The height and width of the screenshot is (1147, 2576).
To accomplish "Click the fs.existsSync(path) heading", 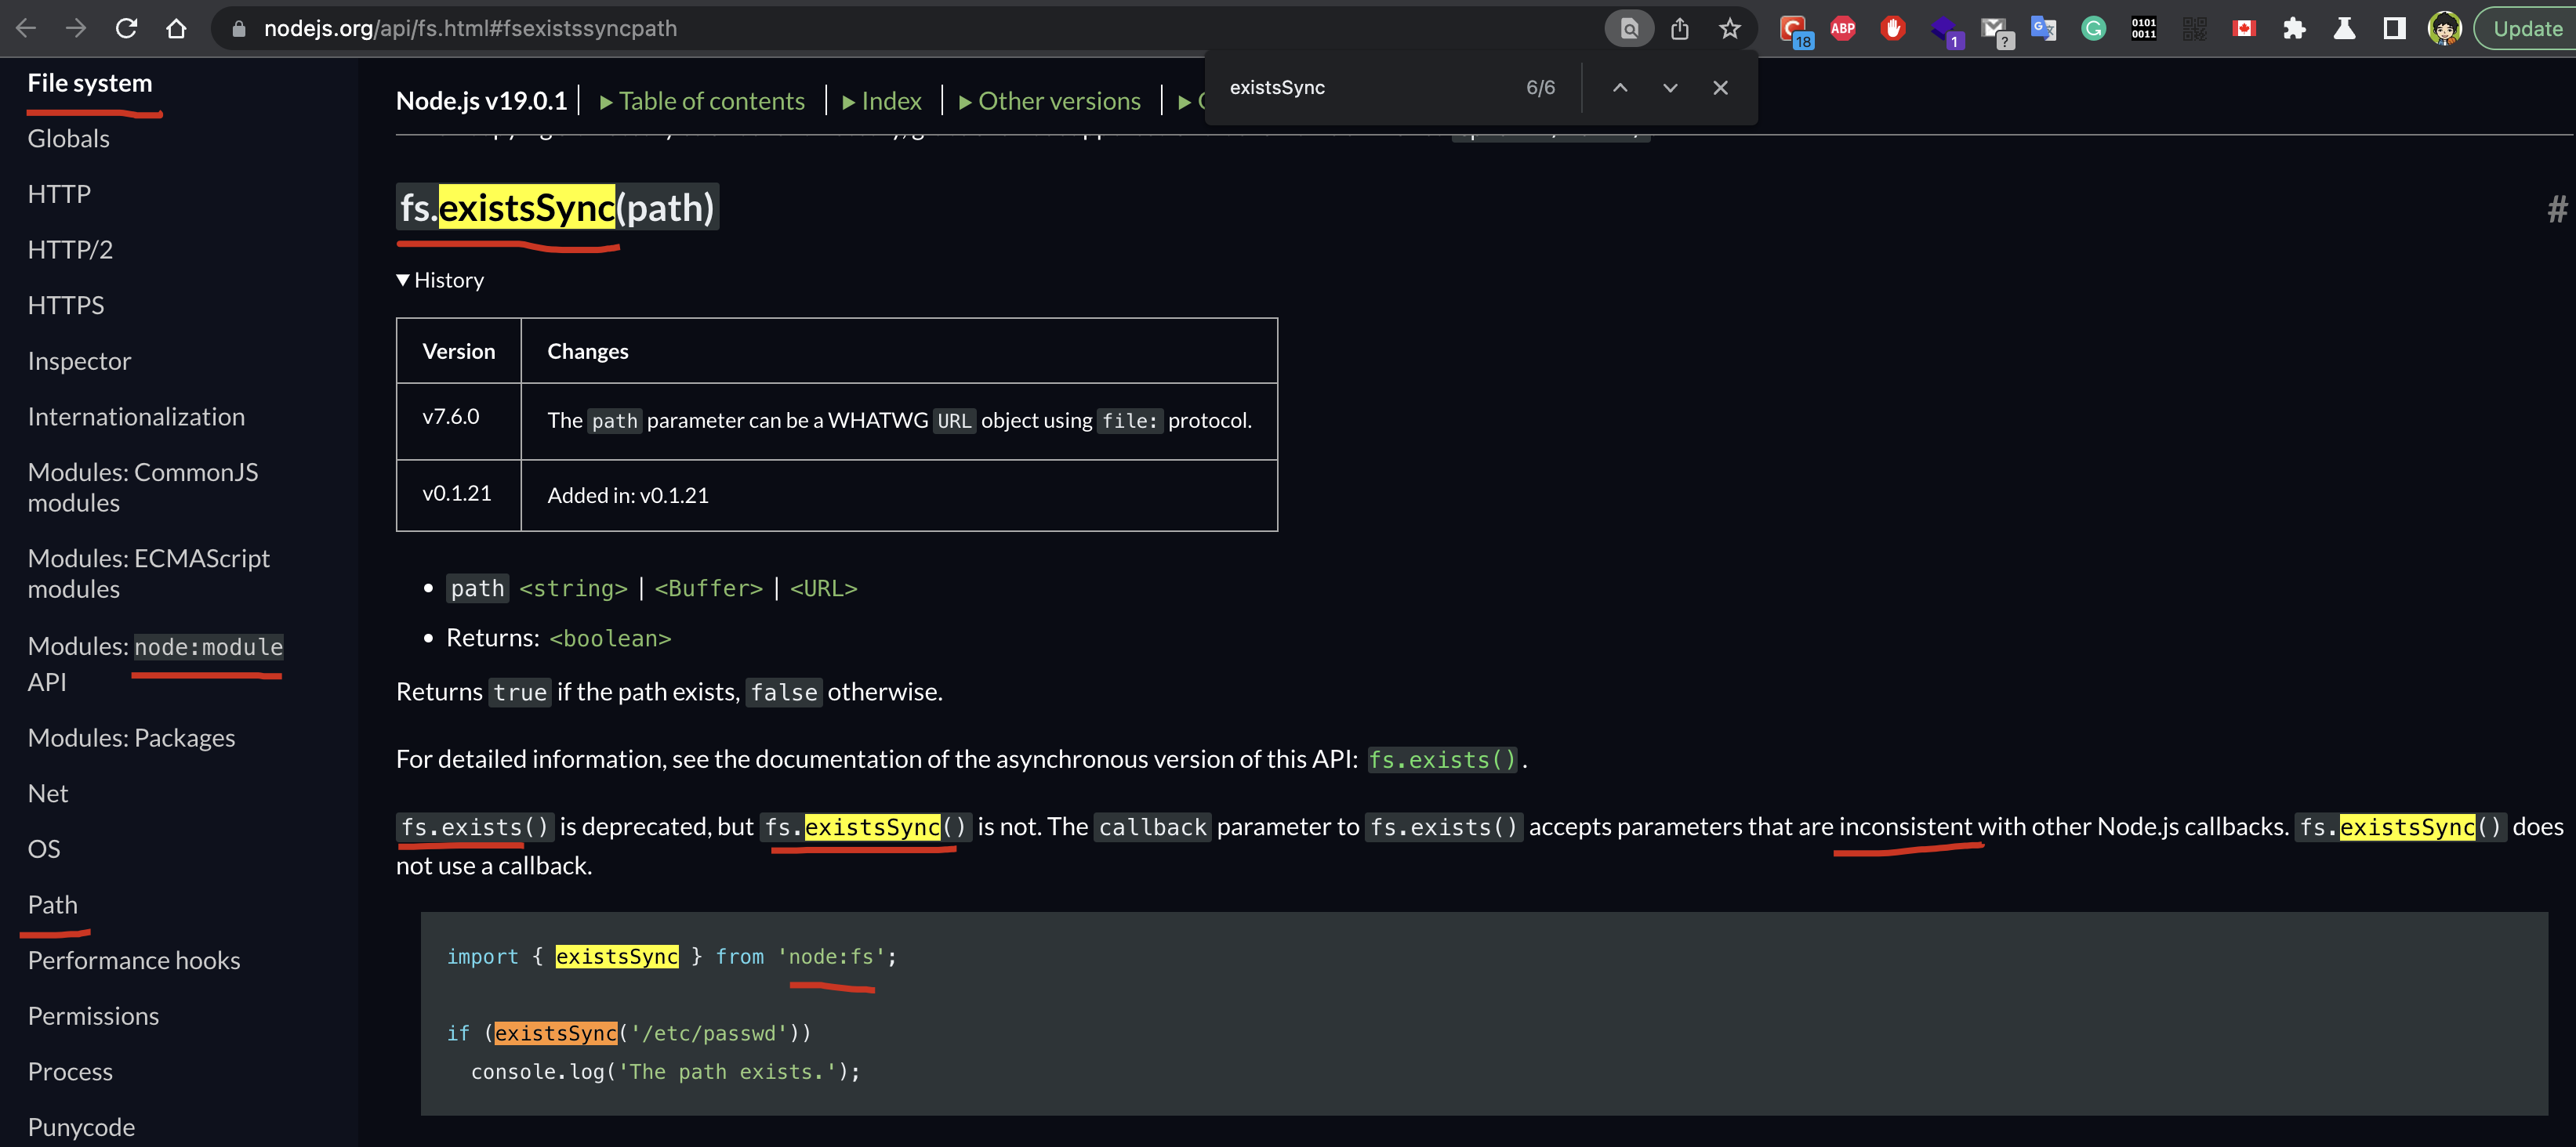I will [557, 208].
